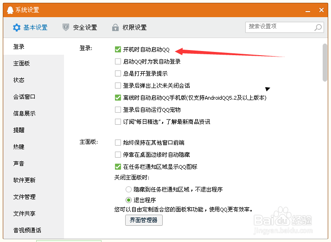331x242 pixels.
Task: Close the 系统设置 window
Action: [321, 10]
